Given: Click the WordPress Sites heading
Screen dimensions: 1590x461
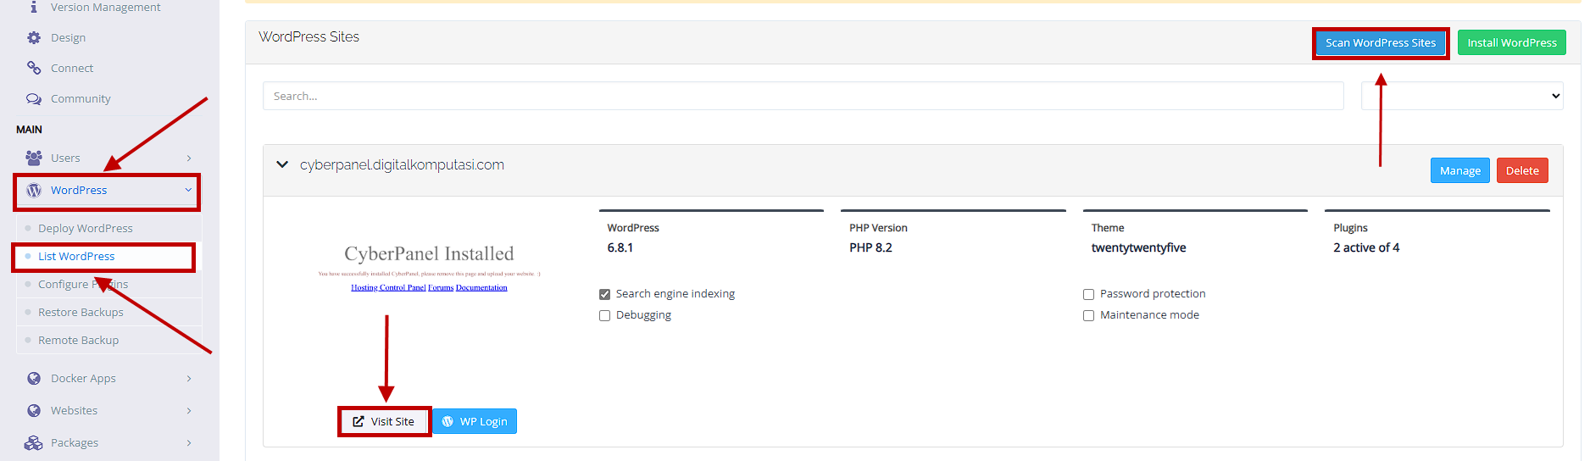Looking at the screenshot, I should point(309,36).
